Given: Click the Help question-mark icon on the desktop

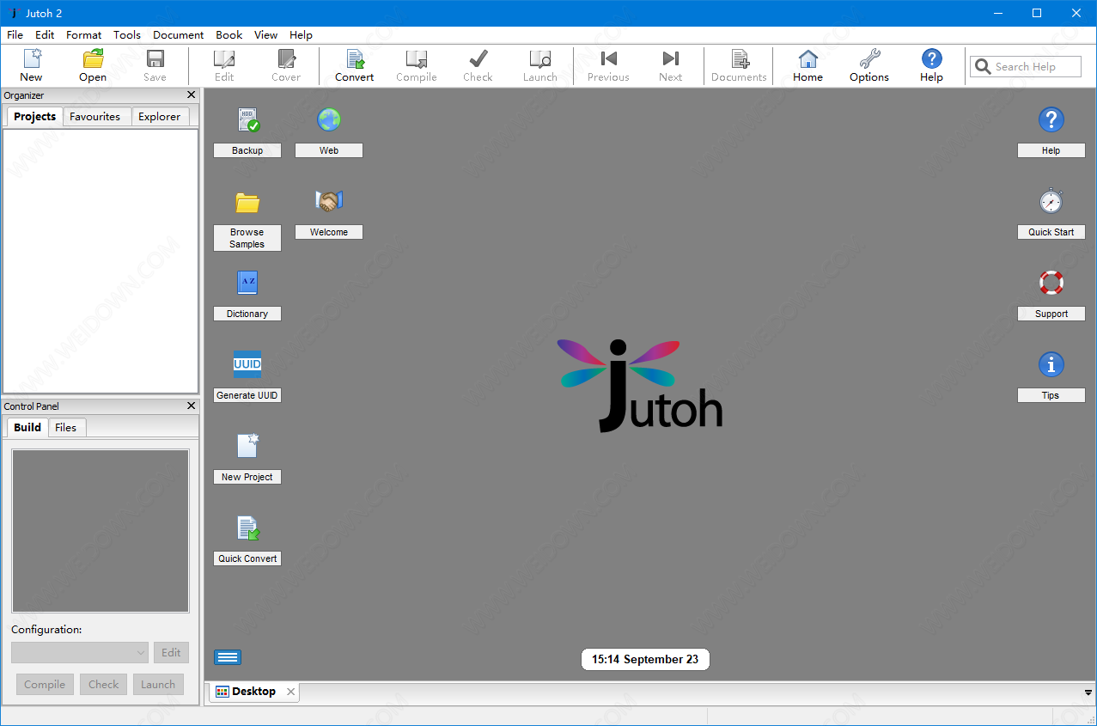Looking at the screenshot, I should (1051, 120).
